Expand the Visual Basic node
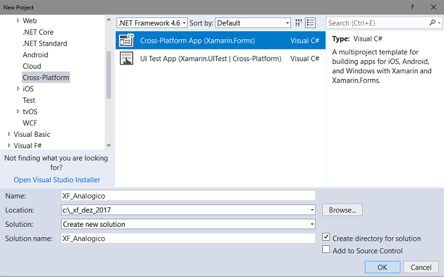 tap(9, 134)
